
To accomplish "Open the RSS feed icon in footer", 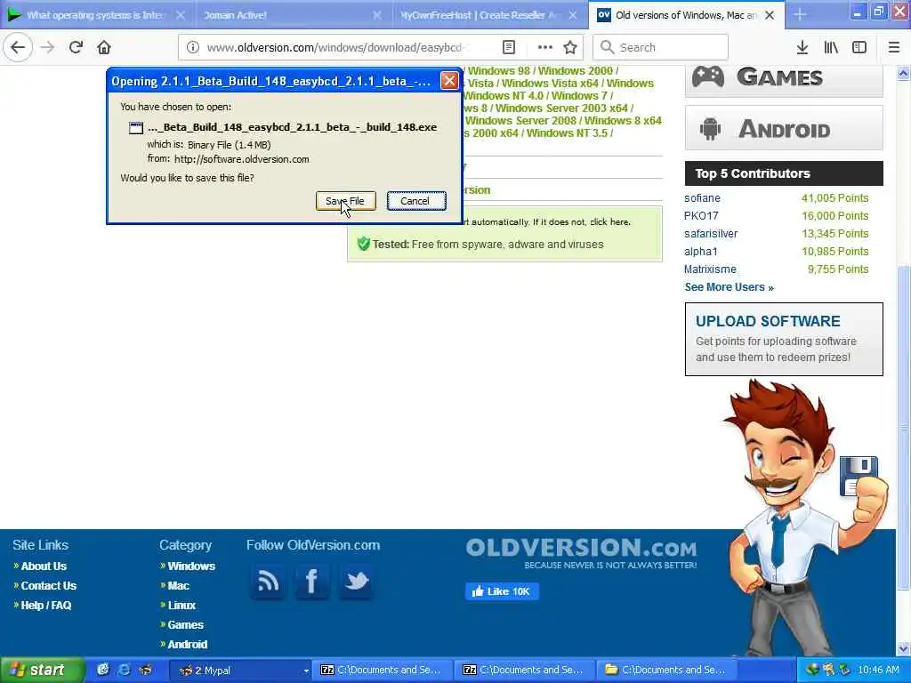I will tap(268, 582).
